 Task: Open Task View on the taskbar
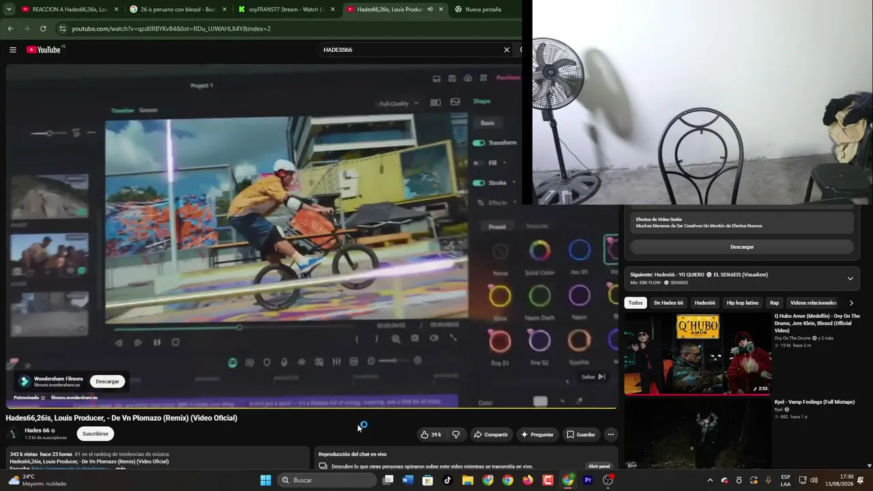coord(388,480)
